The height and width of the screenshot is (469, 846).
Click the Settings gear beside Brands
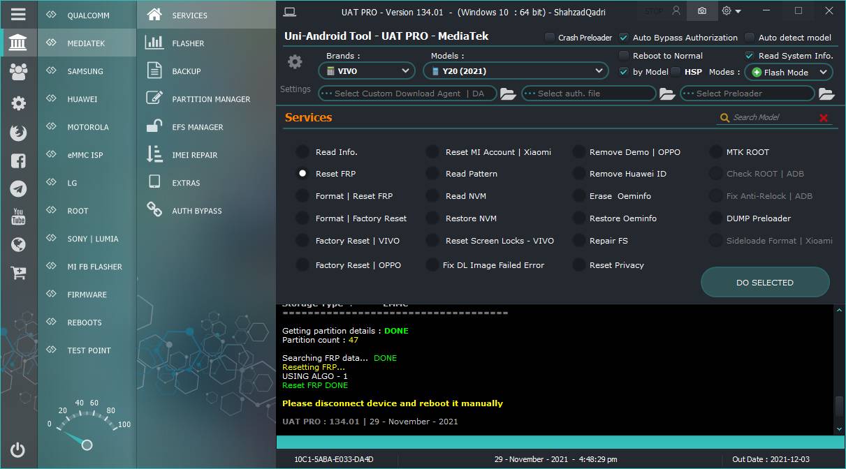click(x=296, y=62)
